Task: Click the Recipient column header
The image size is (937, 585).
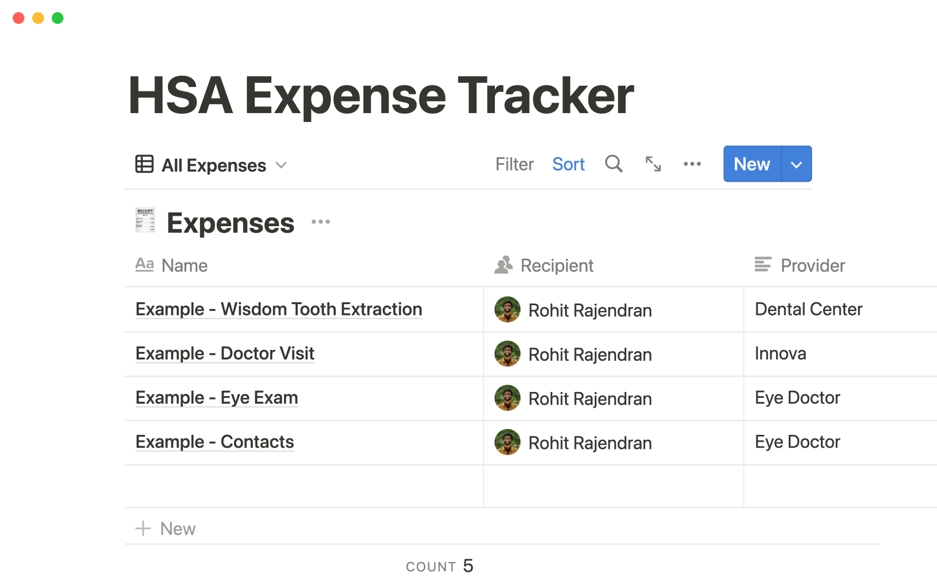Action: 557,265
